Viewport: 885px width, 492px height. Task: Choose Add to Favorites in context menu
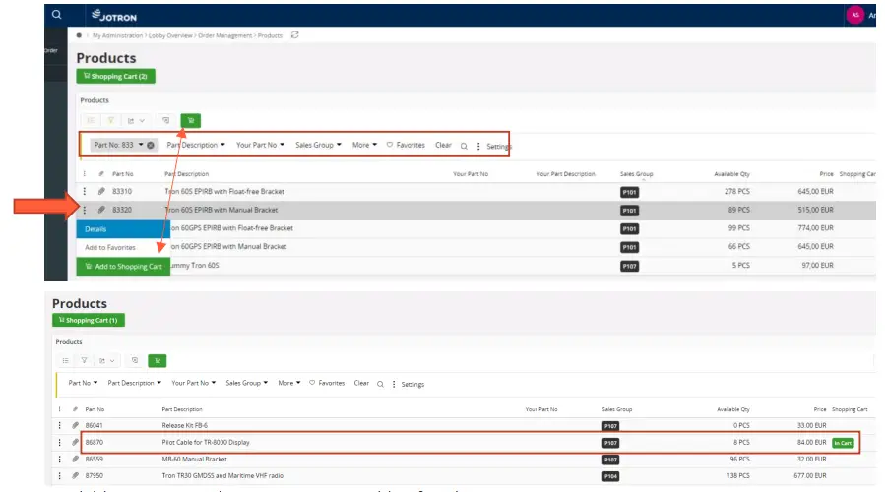[123, 248]
